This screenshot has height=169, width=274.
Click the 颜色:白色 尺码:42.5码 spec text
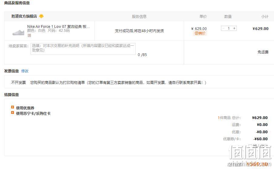(x=48, y=31)
